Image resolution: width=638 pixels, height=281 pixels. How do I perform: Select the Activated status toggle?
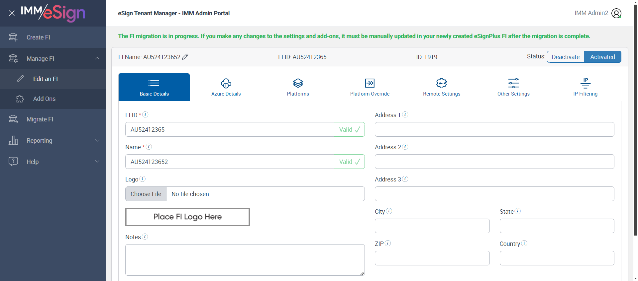click(x=602, y=57)
